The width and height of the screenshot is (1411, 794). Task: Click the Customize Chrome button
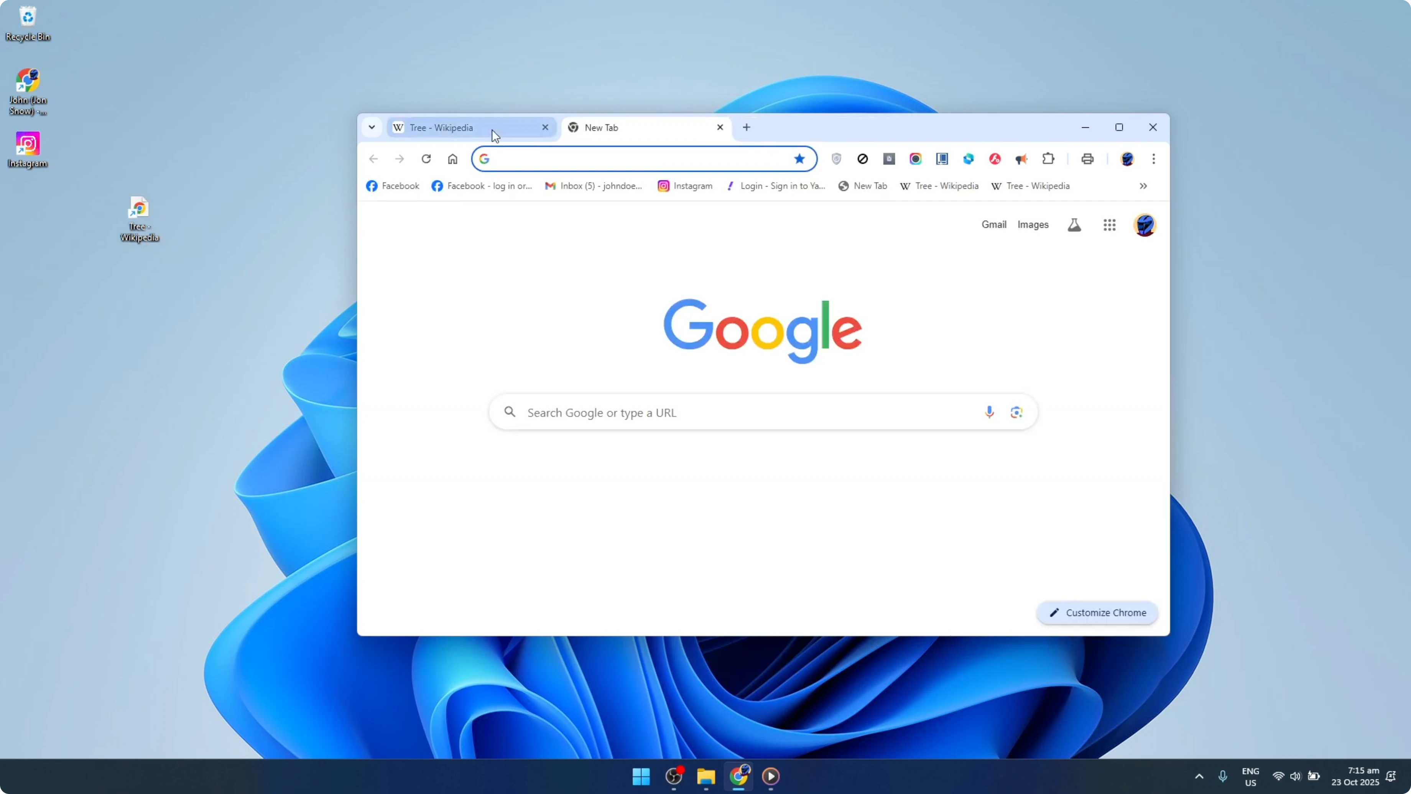[1097, 613]
